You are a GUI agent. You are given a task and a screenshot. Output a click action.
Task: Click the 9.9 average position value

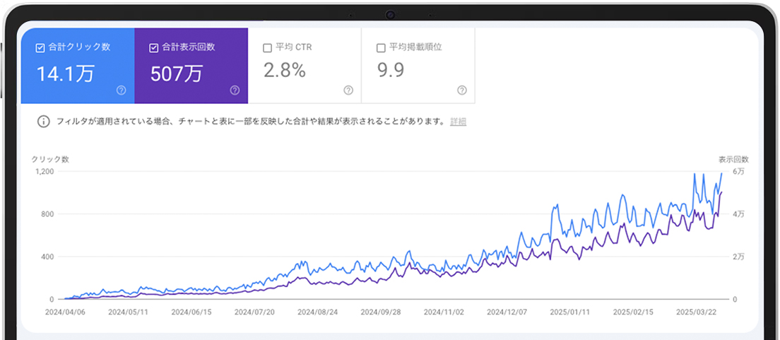[x=390, y=71]
